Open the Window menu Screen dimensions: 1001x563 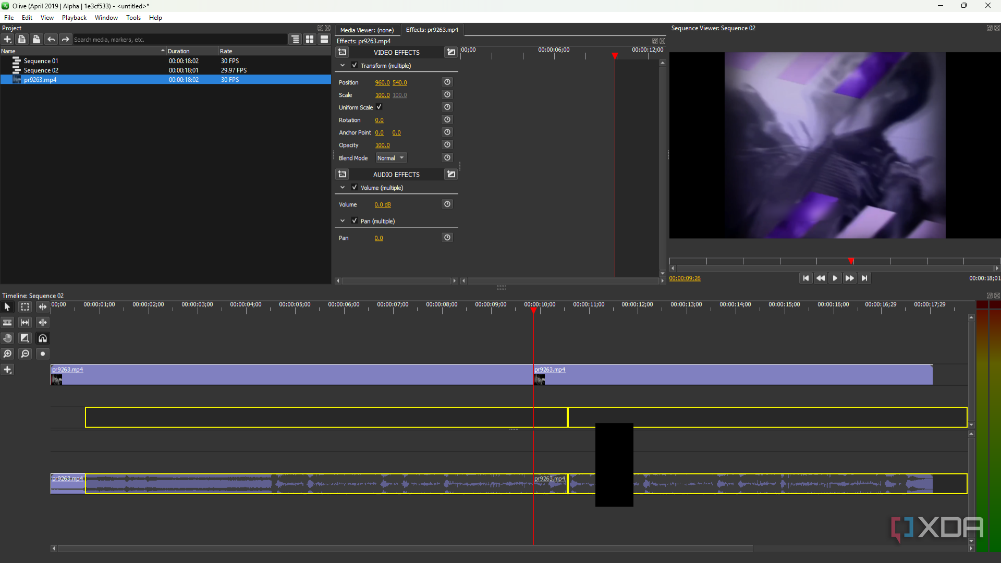pos(106,18)
